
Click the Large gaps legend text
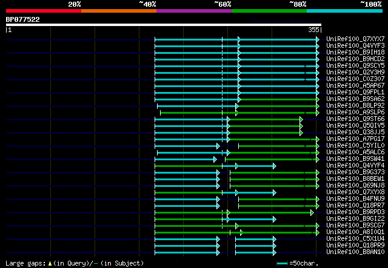pyautogui.click(x=75, y=263)
